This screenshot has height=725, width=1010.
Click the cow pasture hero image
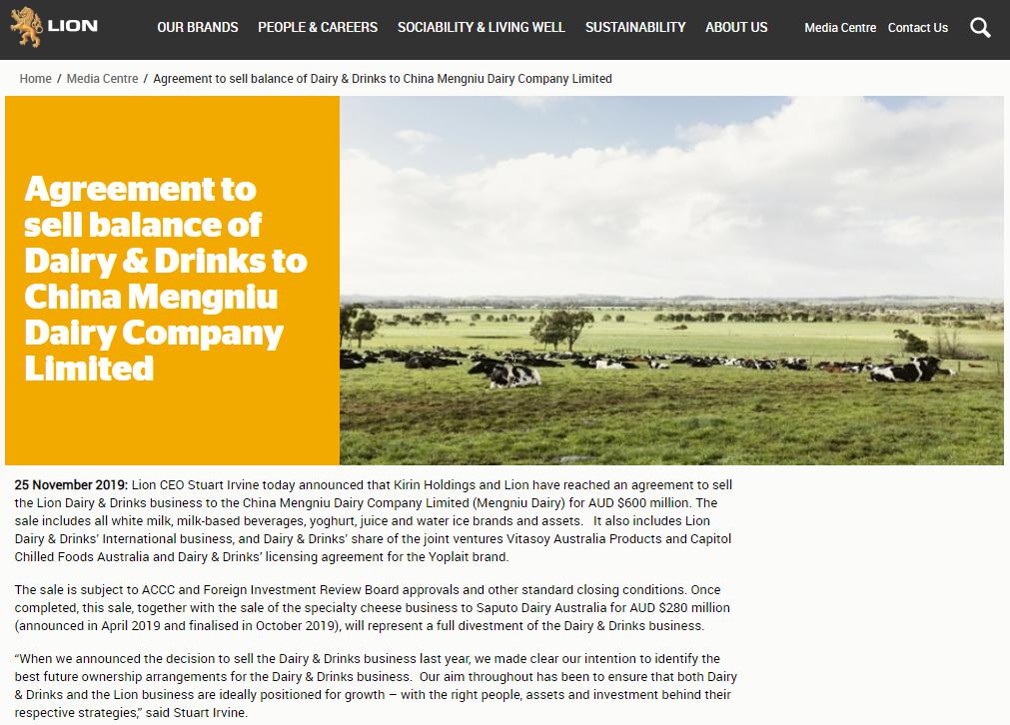[x=671, y=280]
